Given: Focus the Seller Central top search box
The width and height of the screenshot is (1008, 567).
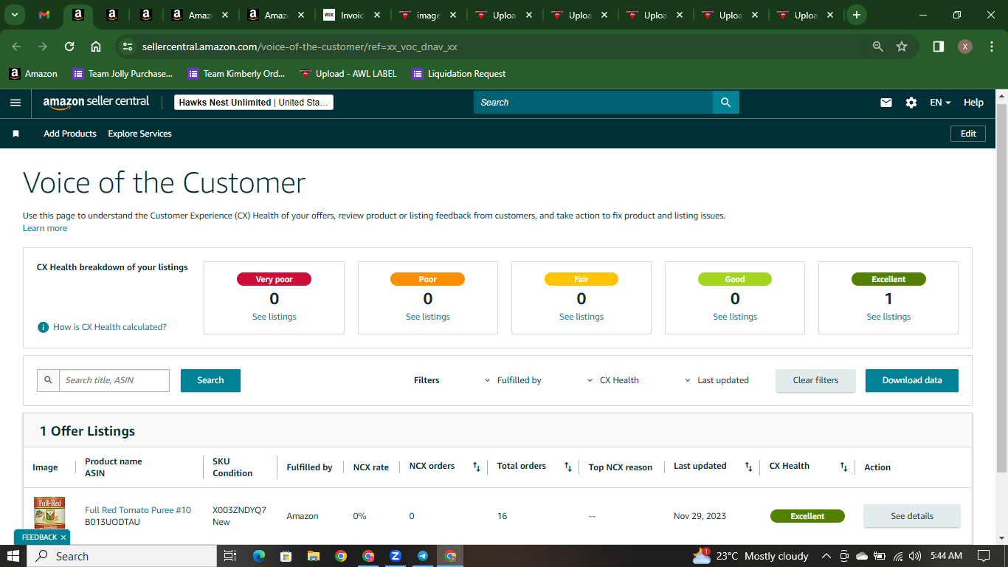Looking at the screenshot, I should [x=593, y=103].
